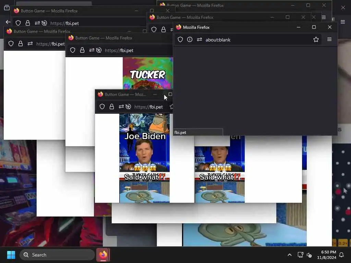The width and height of the screenshot is (351, 263).
Task: Click the autoplay-blocked icon in the Joe Biden video window
Action: [x=128, y=107]
